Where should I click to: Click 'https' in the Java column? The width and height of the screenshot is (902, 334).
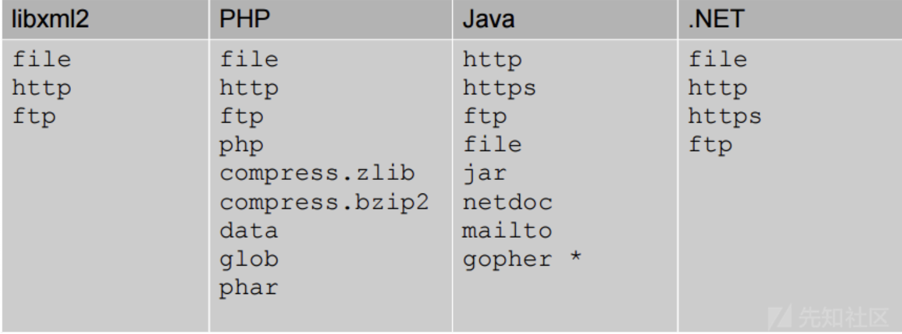(x=499, y=89)
